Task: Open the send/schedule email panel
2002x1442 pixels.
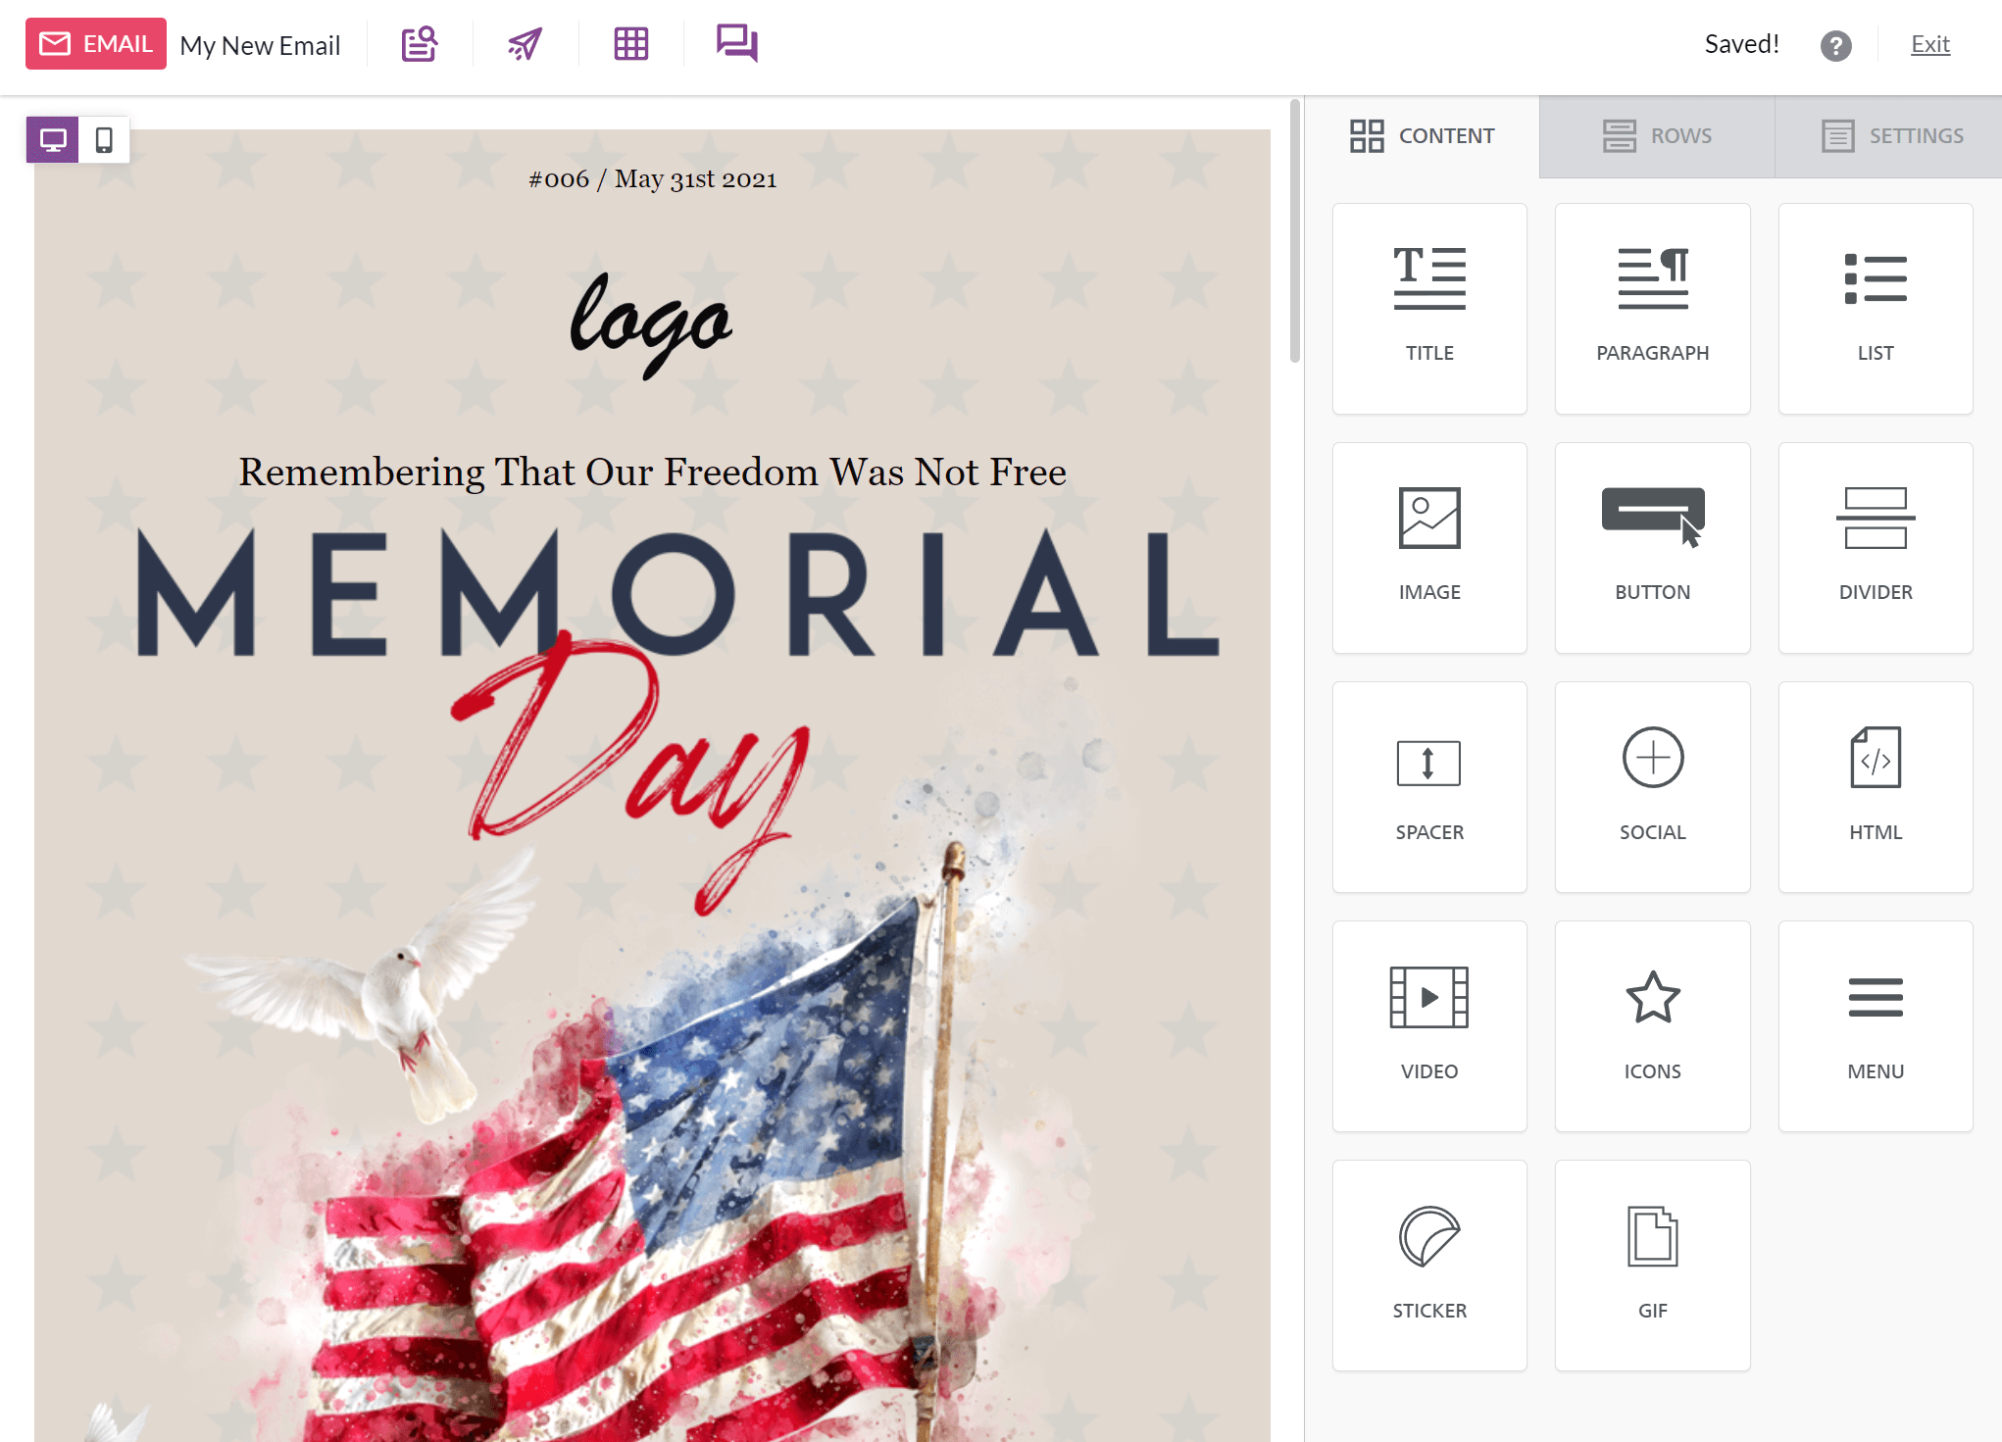Action: pyautogui.click(x=526, y=42)
